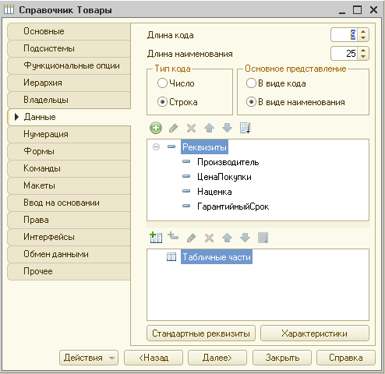The image size is (385, 374).
Task: Click the Стандартные реквизиты button
Action: pos(201,333)
